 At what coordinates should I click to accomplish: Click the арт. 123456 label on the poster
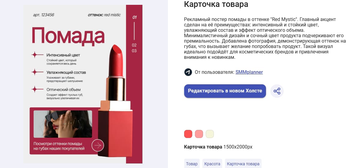point(43,15)
